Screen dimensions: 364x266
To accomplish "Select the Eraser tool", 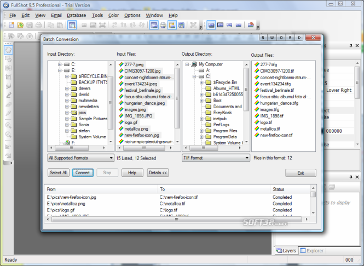I will (x=8, y=104).
